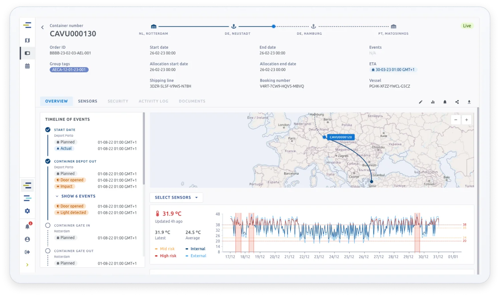Download container data via download icon
The height and width of the screenshot is (296, 500).
point(469,102)
